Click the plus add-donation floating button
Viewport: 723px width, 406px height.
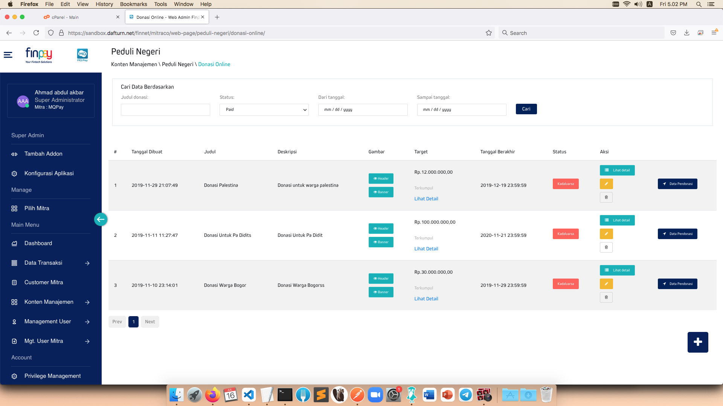click(697, 342)
